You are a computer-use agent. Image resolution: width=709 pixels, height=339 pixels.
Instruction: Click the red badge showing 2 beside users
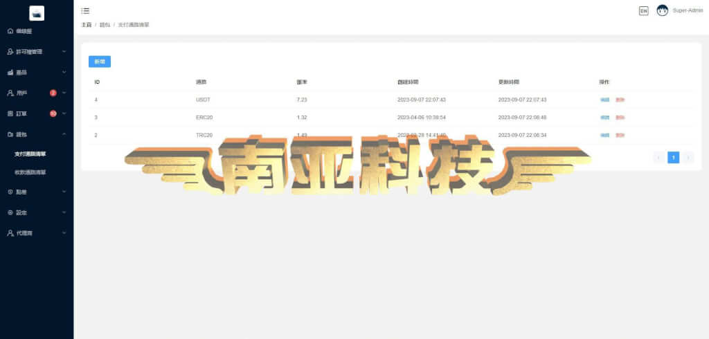(53, 93)
